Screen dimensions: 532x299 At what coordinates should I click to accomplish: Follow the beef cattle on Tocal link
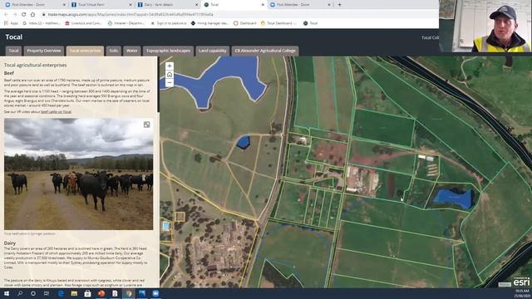coord(56,111)
